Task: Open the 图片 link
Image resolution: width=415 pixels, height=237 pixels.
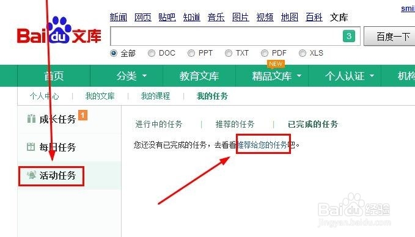Action: click(x=241, y=18)
